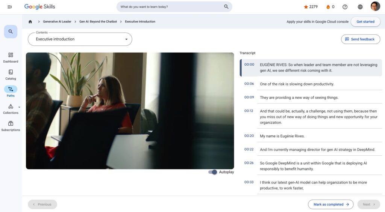This screenshot has height=212, width=385.
Task: Collapse the sidebar with hamburger menu icon
Action: (10, 7)
